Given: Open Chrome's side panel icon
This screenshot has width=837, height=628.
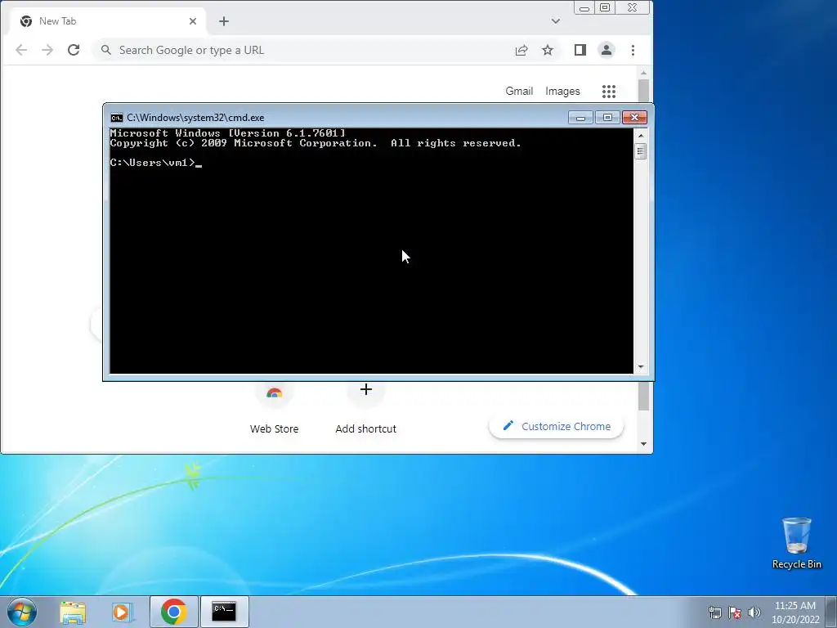Looking at the screenshot, I should coord(580,50).
